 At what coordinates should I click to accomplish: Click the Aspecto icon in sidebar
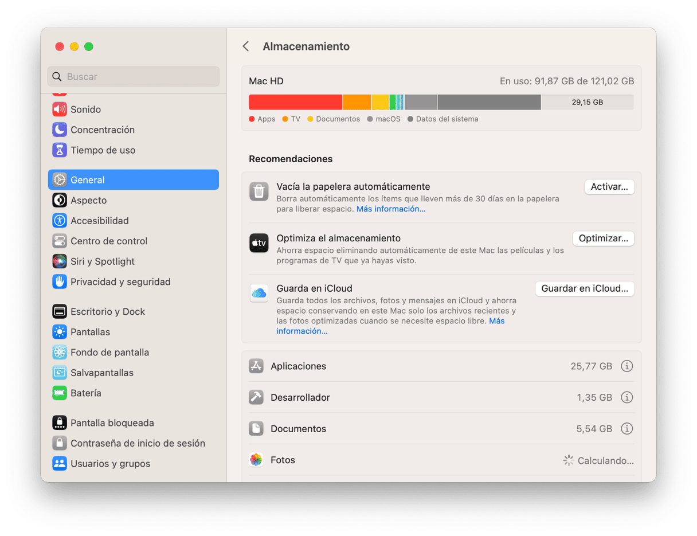coord(60,200)
